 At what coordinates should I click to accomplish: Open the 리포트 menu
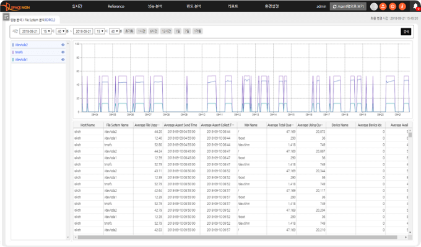tap(233, 6)
